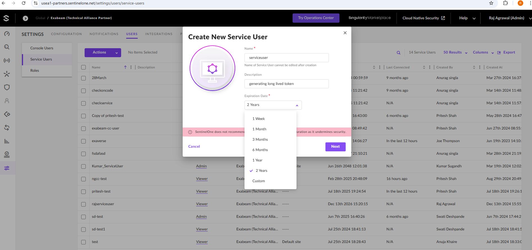532x250 pixels.
Task: Cancel the new service user dialog
Action: point(194,147)
